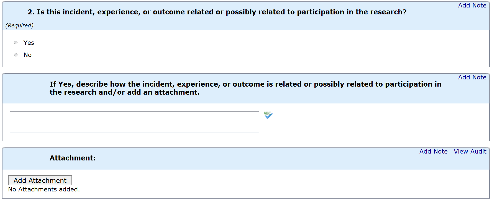Viewport: 492px width, 200px height.
Task: Focus the incident description text box
Action: pyautogui.click(x=134, y=122)
